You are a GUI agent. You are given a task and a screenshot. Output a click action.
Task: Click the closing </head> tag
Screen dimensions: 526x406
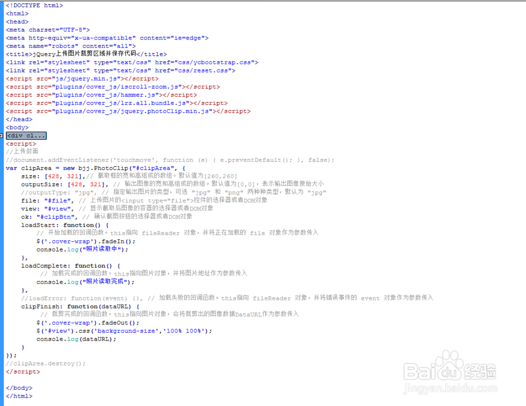(x=19, y=119)
